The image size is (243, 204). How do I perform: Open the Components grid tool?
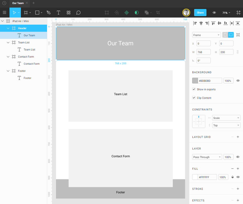(68, 13)
